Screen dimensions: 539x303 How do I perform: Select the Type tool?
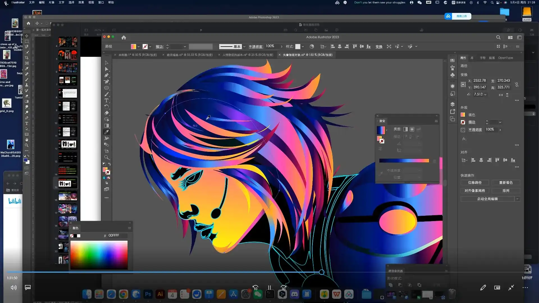click(106, 100)
